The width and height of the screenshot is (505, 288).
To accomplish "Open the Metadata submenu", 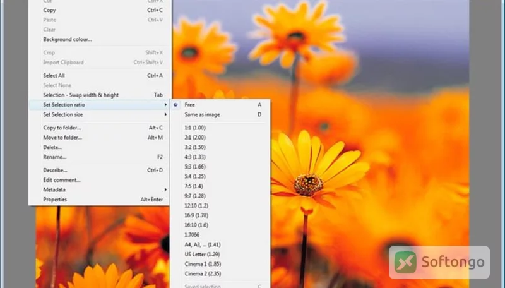I will 100,189.
